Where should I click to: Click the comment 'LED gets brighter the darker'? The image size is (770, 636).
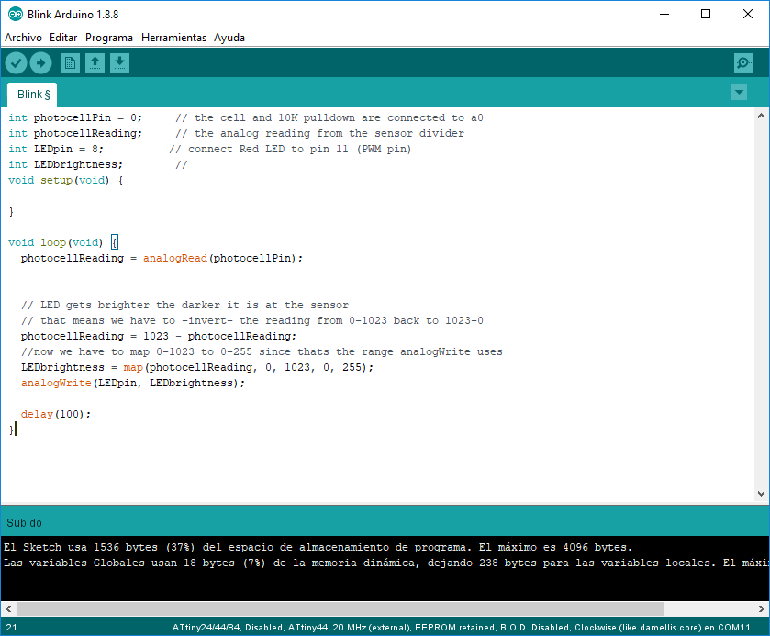(184, 305)
